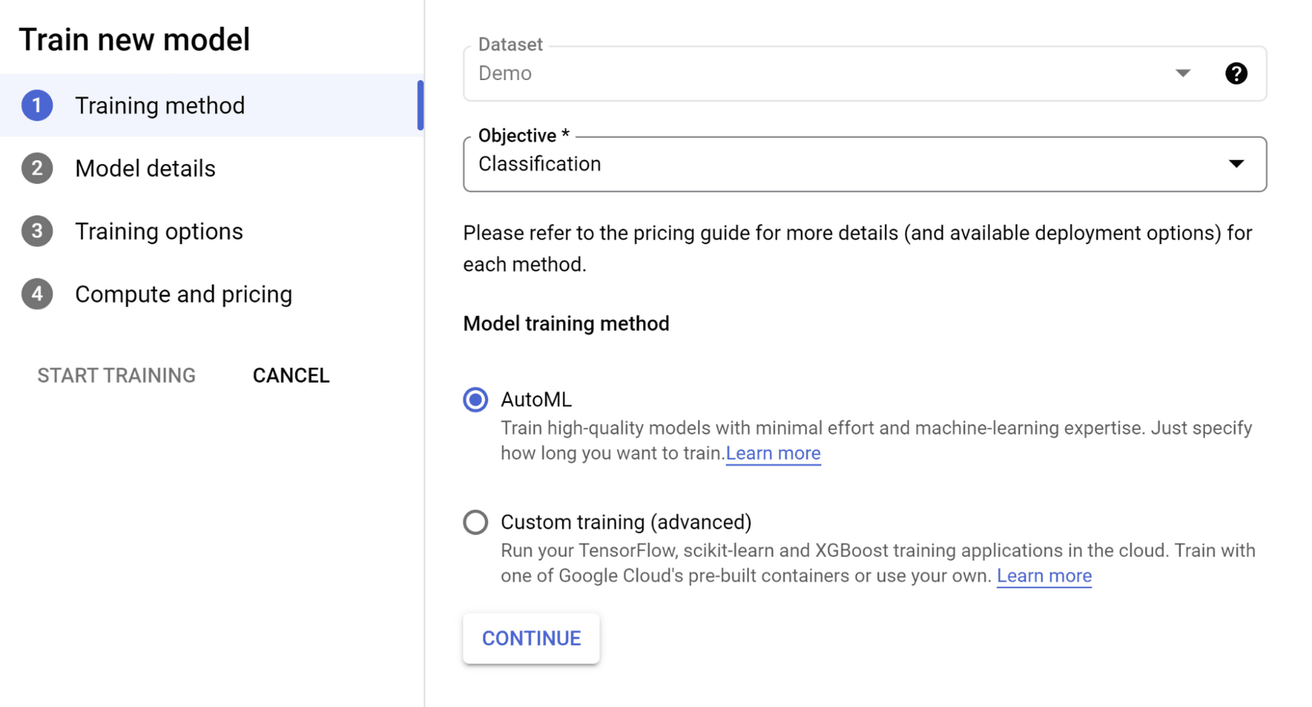Image resolution: width=1312 pixels, height=707 pixels.
Task: Open the Training options step
Action: (x=159, y=232)
